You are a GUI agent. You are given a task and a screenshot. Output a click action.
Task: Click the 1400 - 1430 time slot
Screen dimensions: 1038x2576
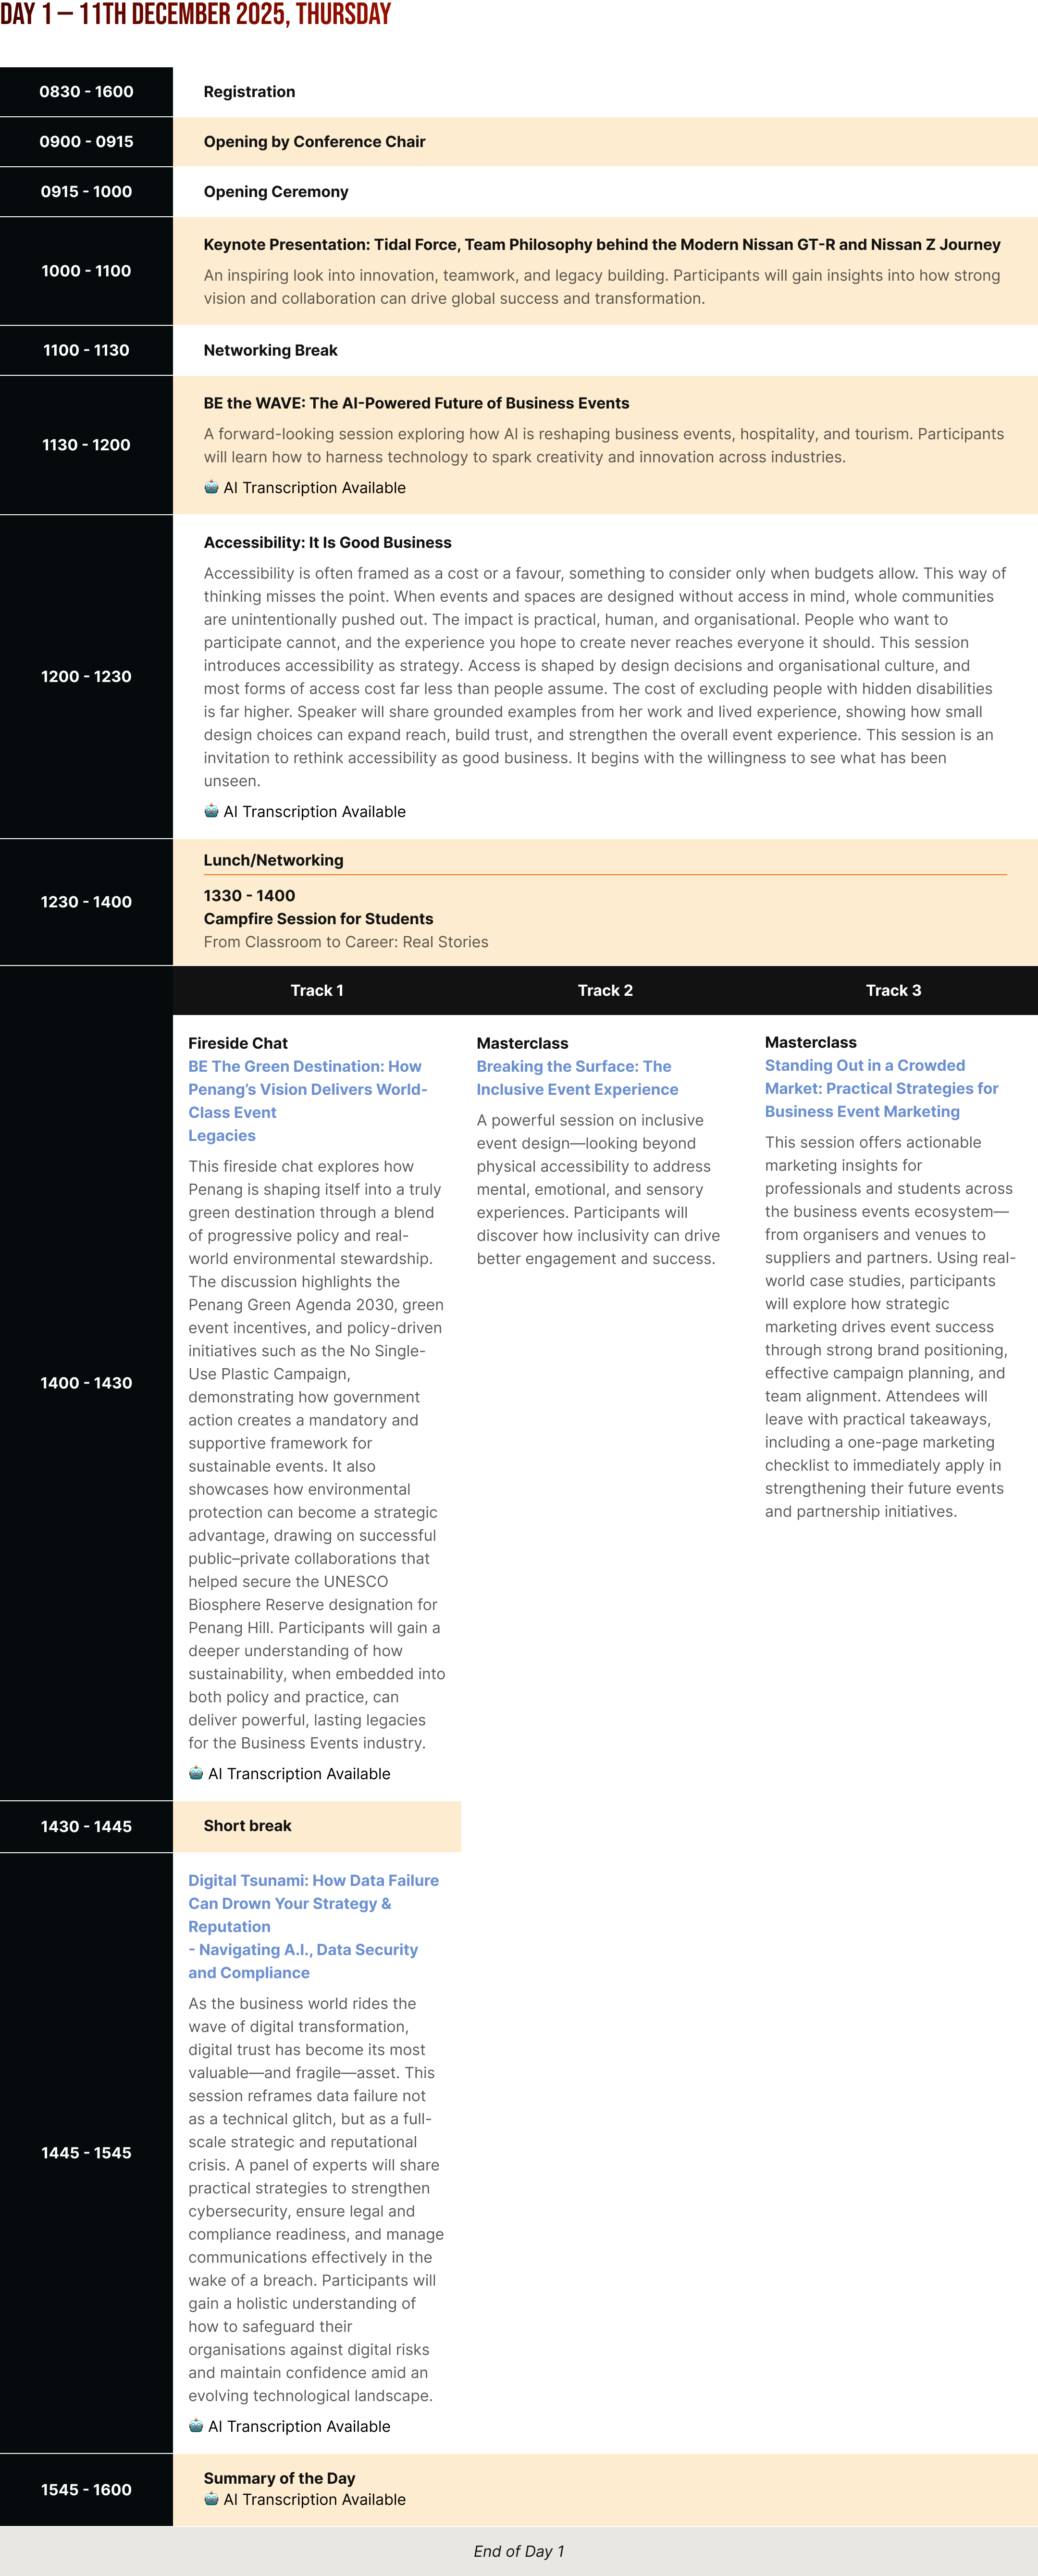click(x=86, y=1383)
